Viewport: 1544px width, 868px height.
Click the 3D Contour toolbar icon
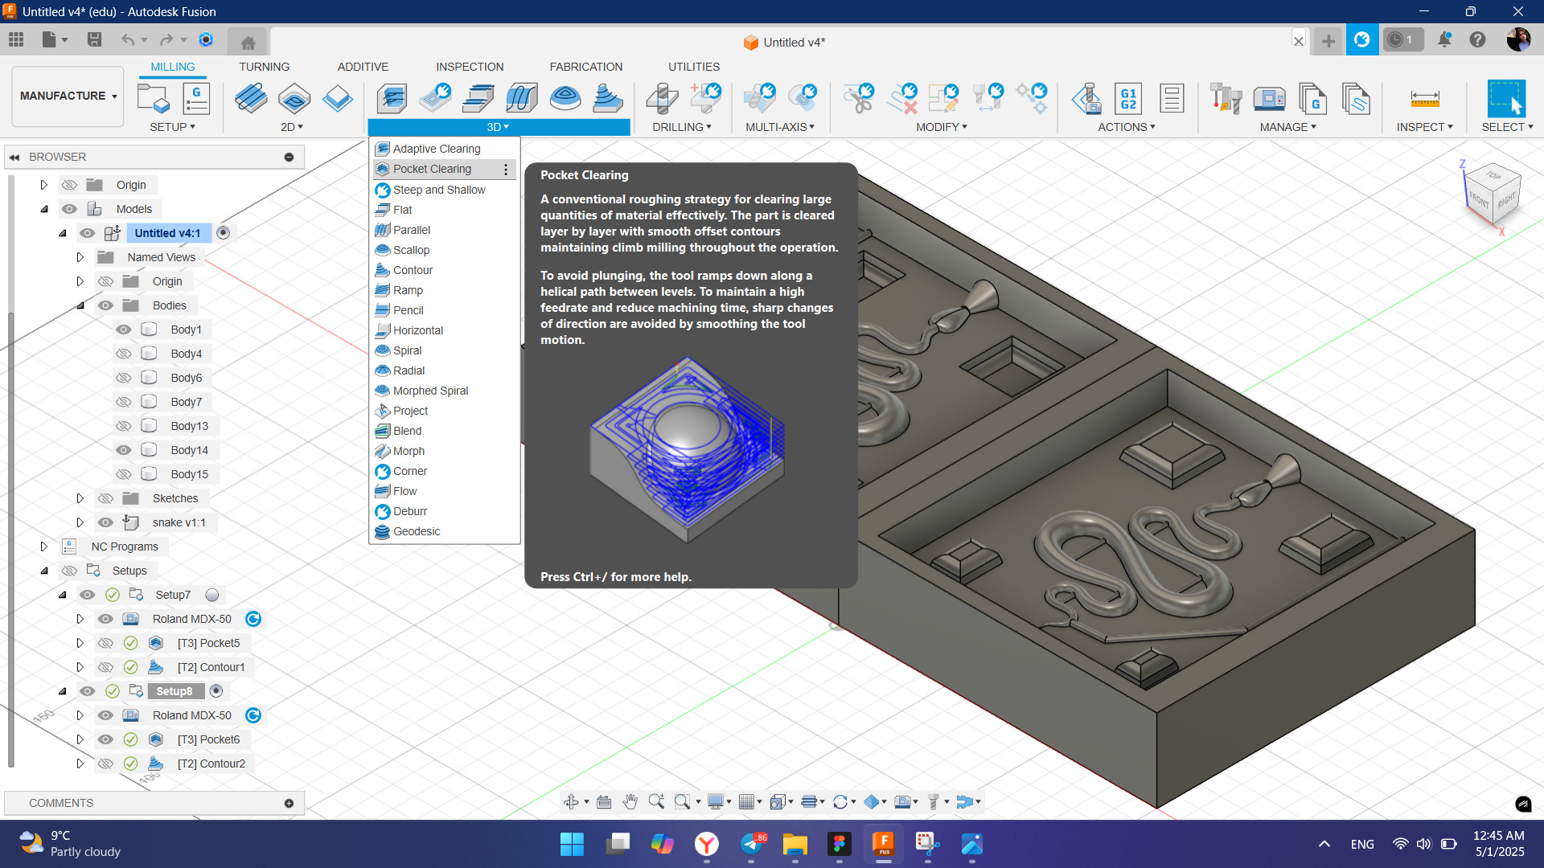tap(608, 99)
